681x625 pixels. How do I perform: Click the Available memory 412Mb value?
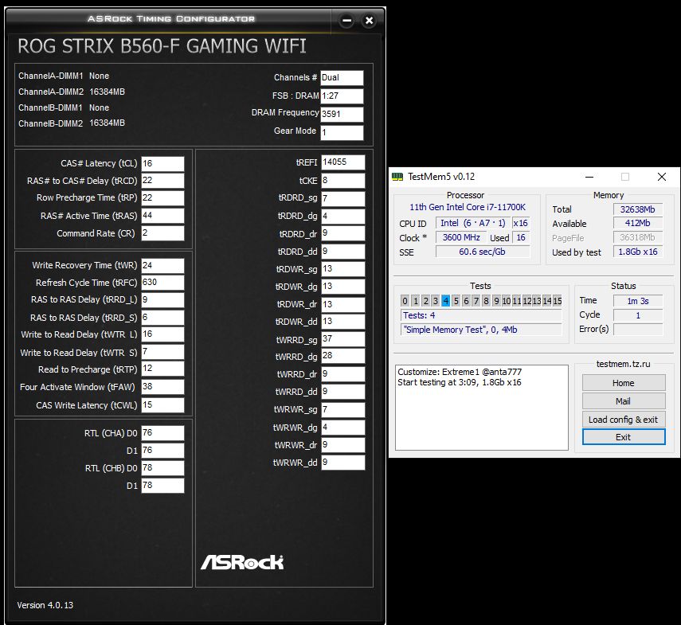pos(637,223)
